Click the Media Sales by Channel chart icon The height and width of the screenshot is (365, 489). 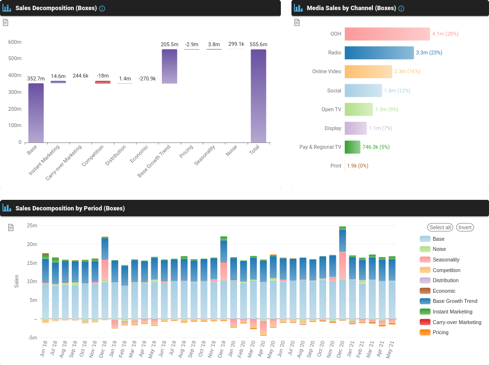pyautogui.click(x=298, y=8)
